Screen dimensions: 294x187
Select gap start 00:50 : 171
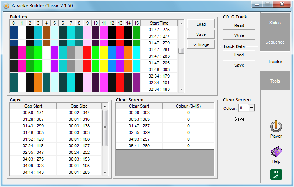tap(33, 113)
